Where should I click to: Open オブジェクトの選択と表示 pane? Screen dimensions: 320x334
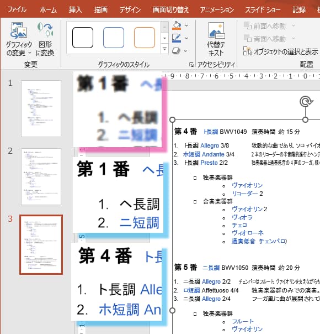coord(281,51)
